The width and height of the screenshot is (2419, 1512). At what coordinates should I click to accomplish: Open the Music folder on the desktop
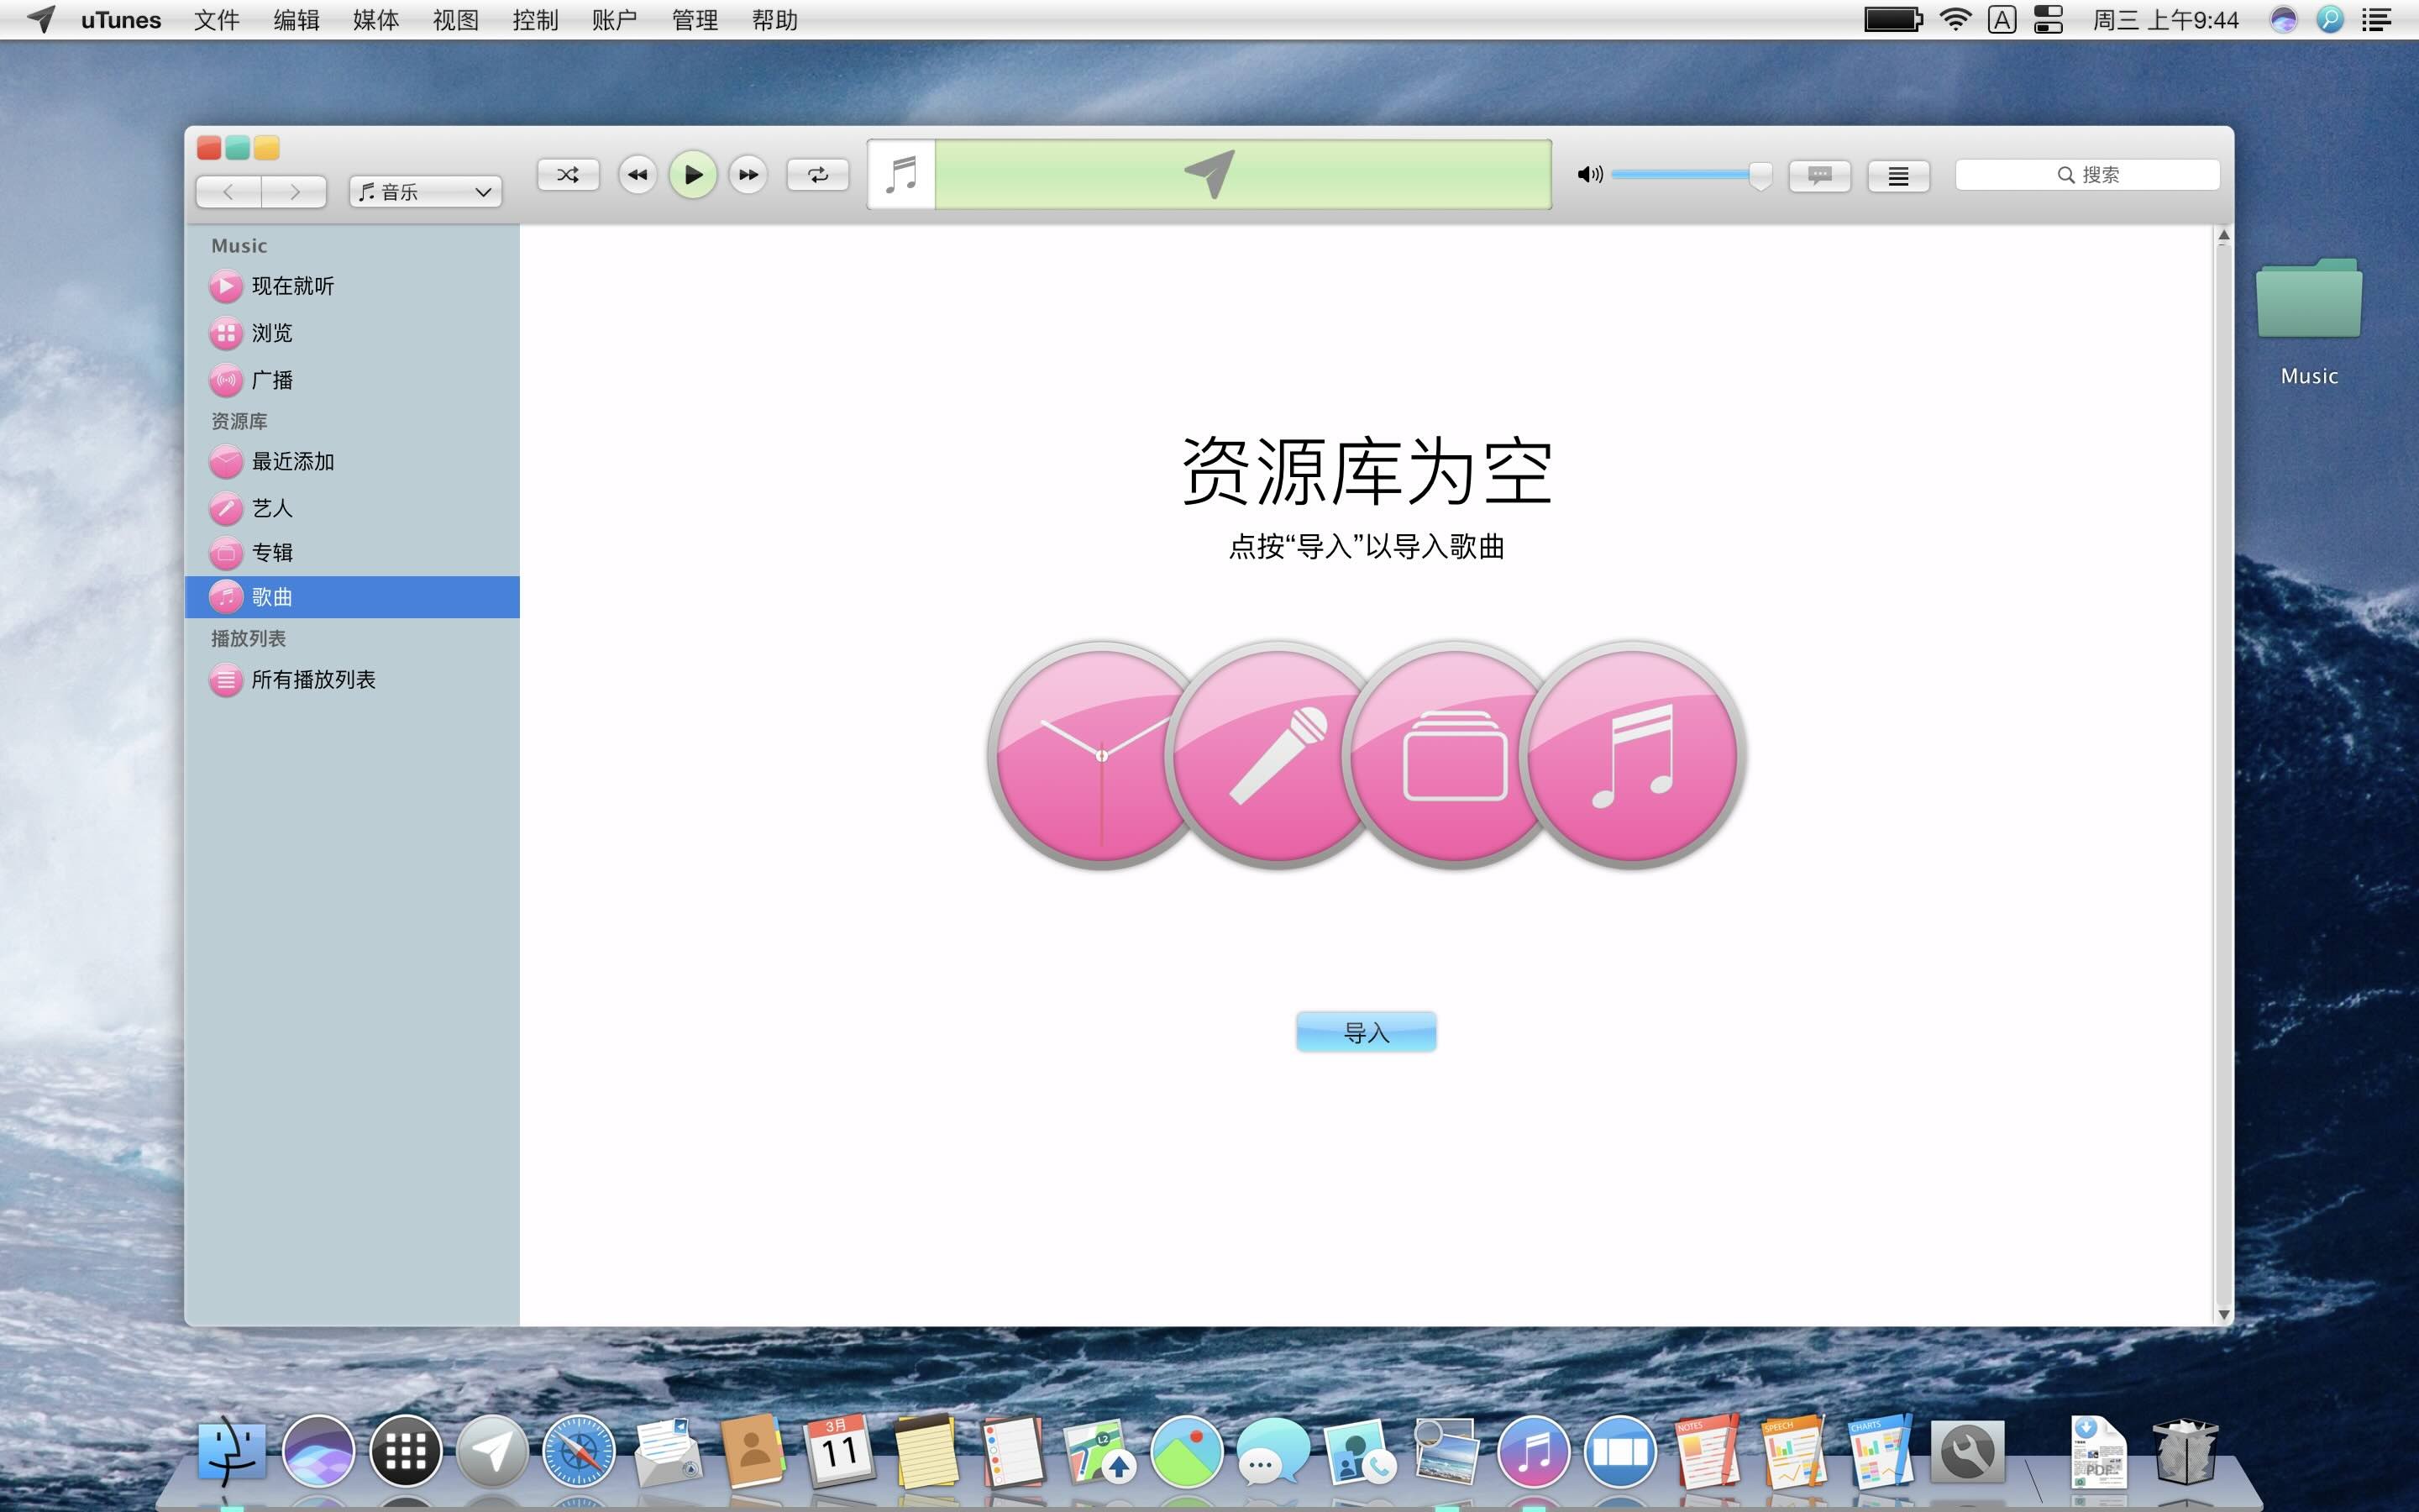(x=2309, y=320)
